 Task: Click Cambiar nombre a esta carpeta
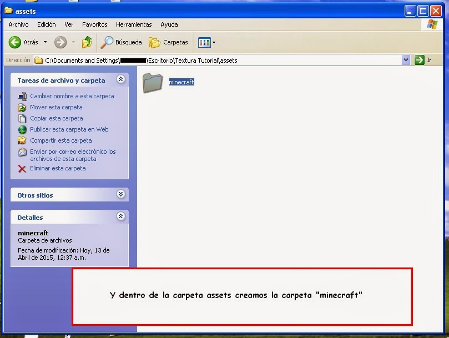(x=72, y=96)
